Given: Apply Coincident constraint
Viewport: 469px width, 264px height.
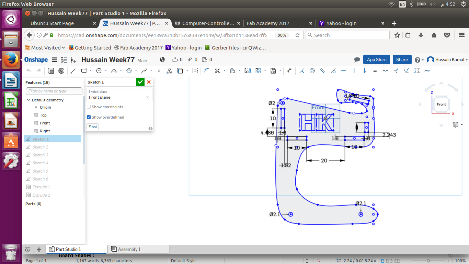Looking at the screenshot, I should pos(302,71).
